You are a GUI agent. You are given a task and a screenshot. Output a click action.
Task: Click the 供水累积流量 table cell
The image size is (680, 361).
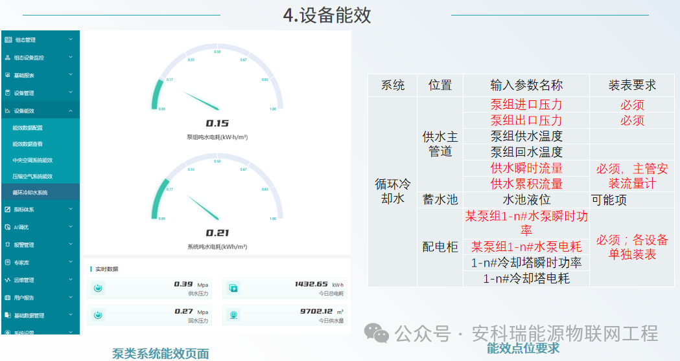[526, 184]
